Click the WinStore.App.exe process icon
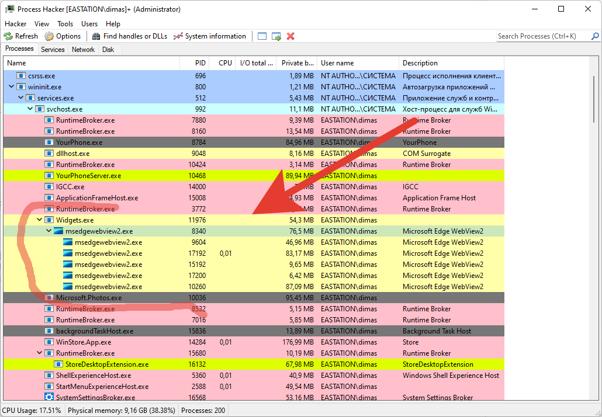This screenshot has width=602, height=417. click(49, 342)
